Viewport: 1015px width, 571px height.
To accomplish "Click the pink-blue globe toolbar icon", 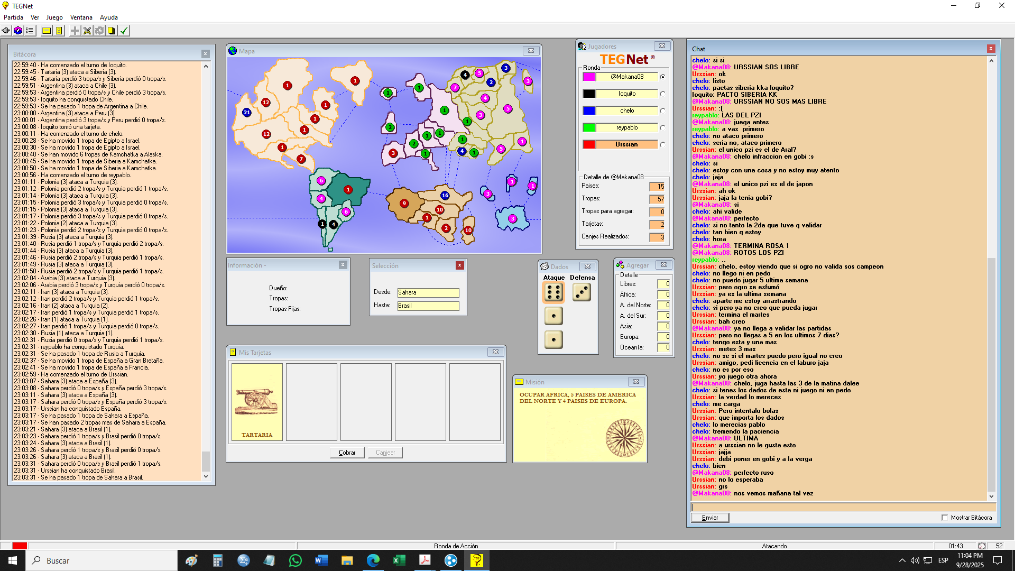I will (x=18, y=31).
